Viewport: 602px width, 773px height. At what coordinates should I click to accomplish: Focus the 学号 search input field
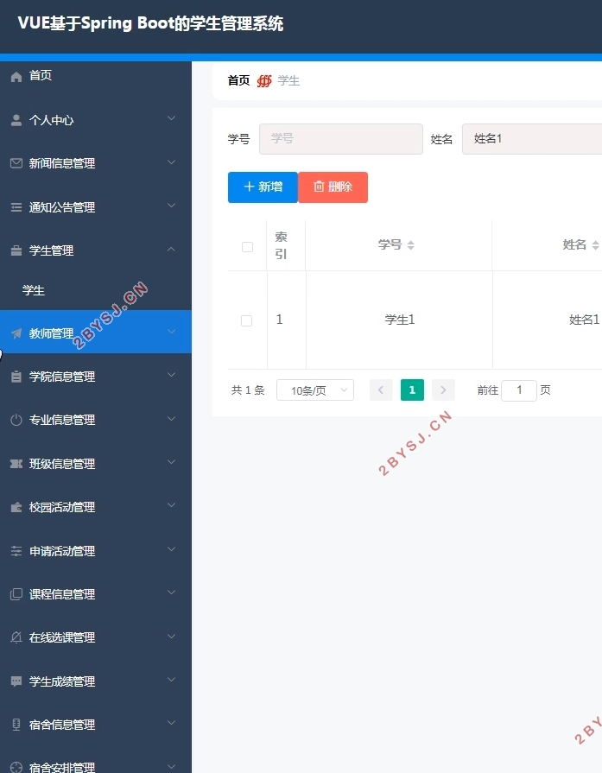point(341,139)
